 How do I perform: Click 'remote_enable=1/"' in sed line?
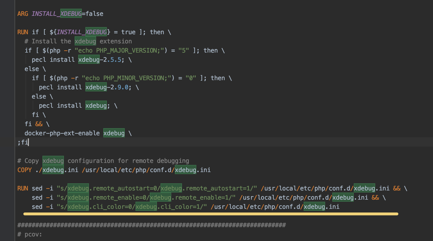click(x=205, y=198)
